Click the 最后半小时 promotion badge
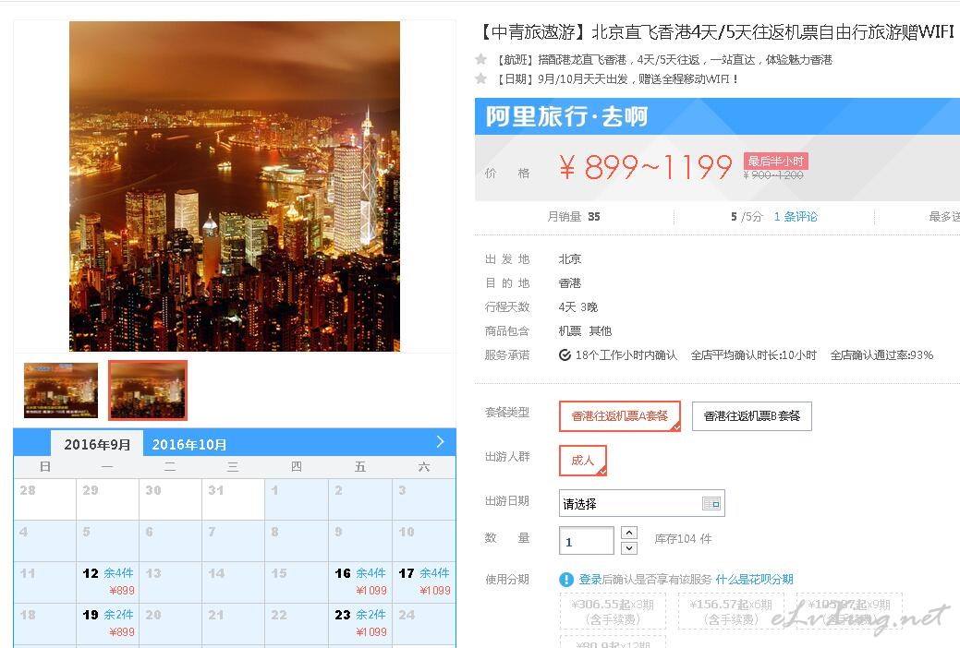The image size is (960, 648). click(775, 161)
